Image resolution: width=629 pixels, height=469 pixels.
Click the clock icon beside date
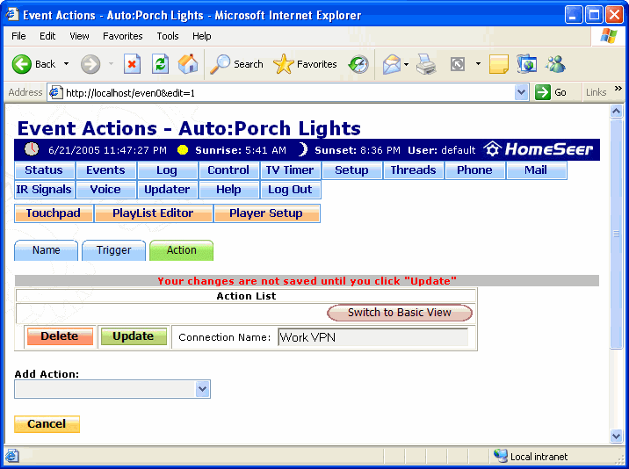tap(32, 149)
